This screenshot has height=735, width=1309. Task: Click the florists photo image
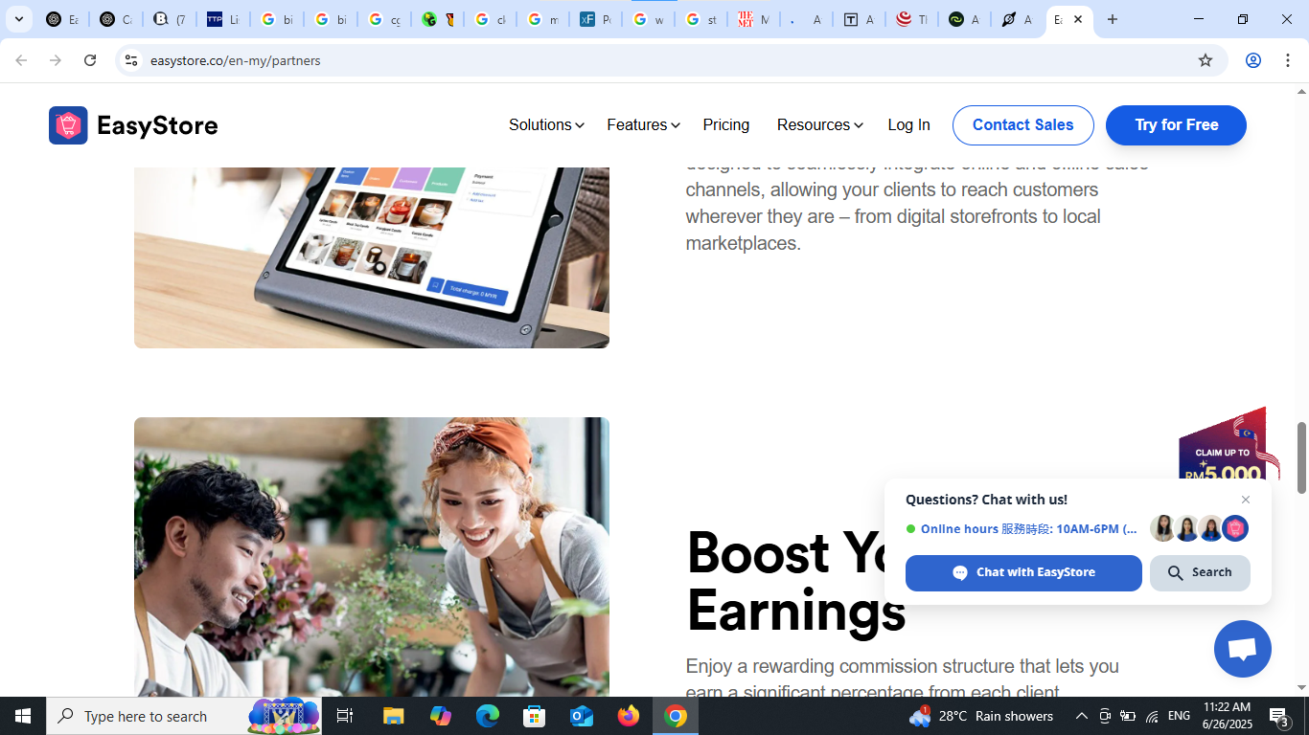(372, 557)
